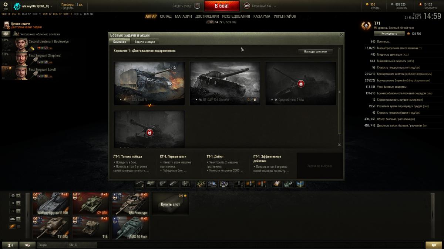Click the lock on the Т 55А card
This screenshot has width=444, height=249.
tap(301, 84)
